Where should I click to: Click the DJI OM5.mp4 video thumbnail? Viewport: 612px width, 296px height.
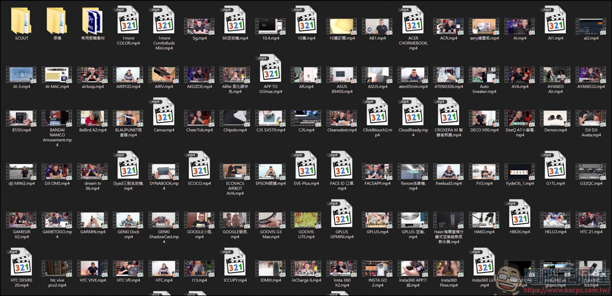tap(57, 171)
